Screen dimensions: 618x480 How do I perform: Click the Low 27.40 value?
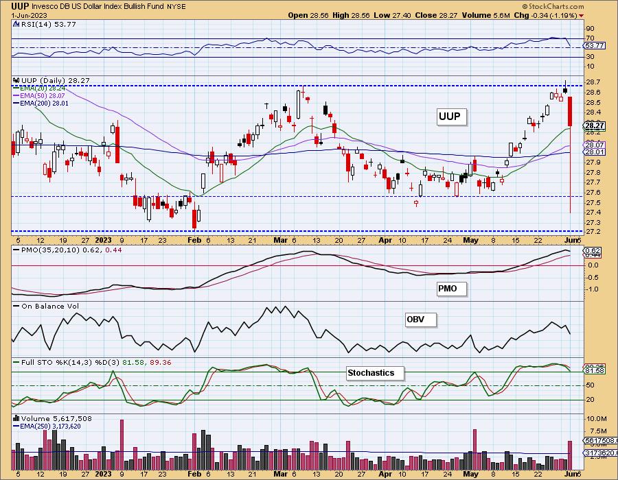[x=392, y=15]
